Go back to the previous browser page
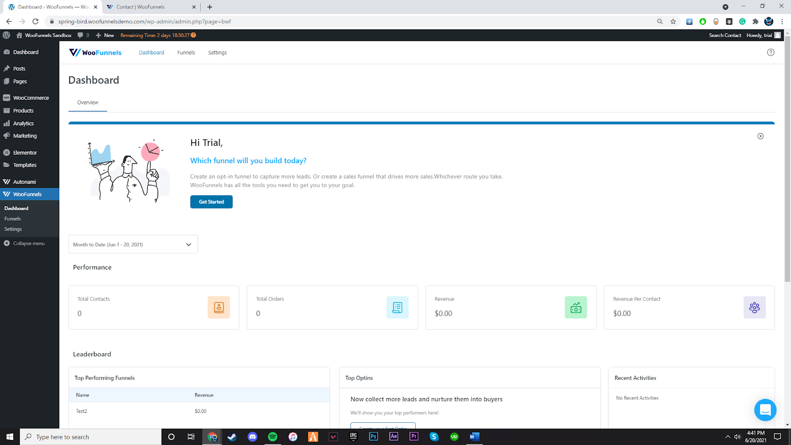The image size is (791, 445). point(9,21)
